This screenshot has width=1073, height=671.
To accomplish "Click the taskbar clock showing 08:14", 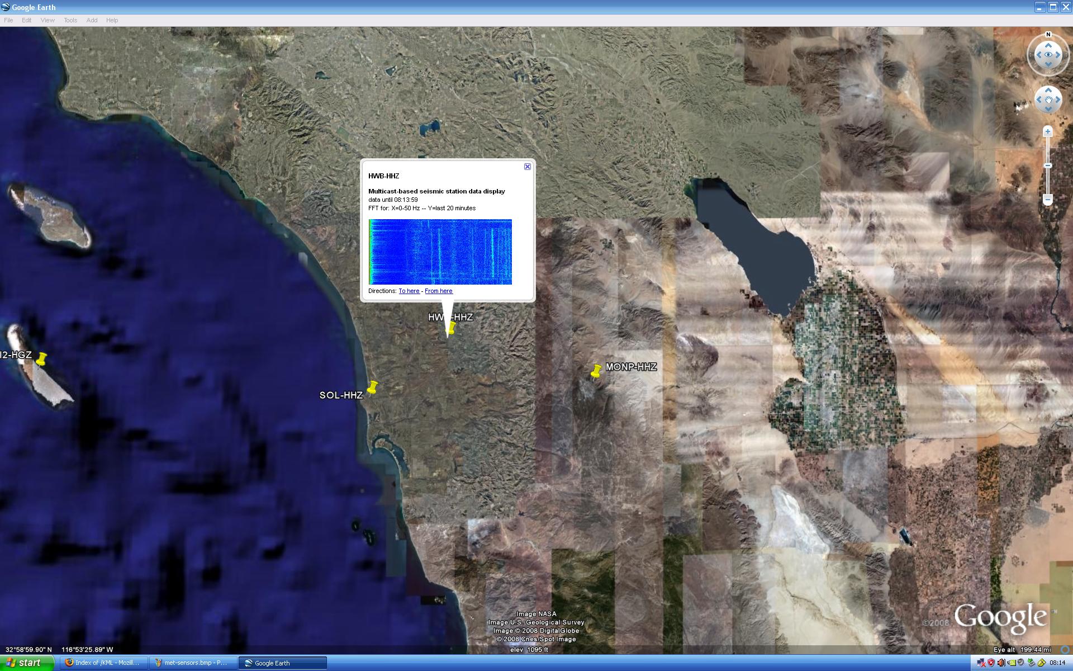I will click(1057, 663).
